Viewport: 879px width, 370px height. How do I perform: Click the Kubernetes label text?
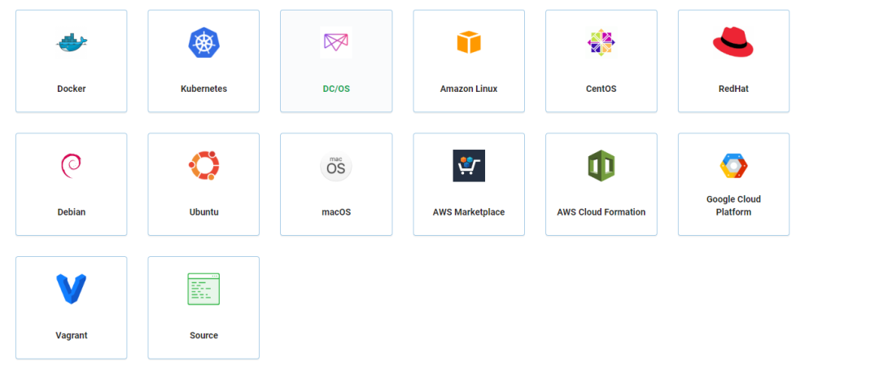pos(203,89)
